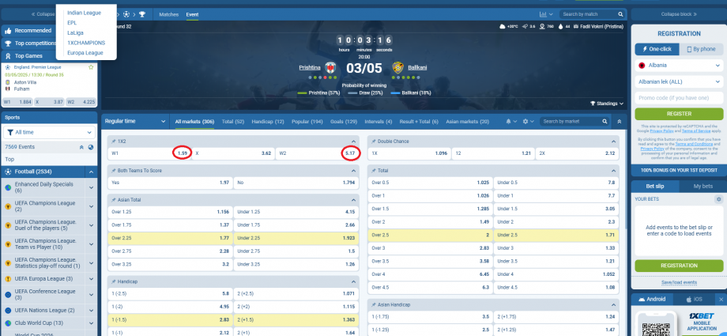Viewport: 727px width, 336px height.
Task: Click the Prishtina team logo
Action: click(x=330, y=68)
